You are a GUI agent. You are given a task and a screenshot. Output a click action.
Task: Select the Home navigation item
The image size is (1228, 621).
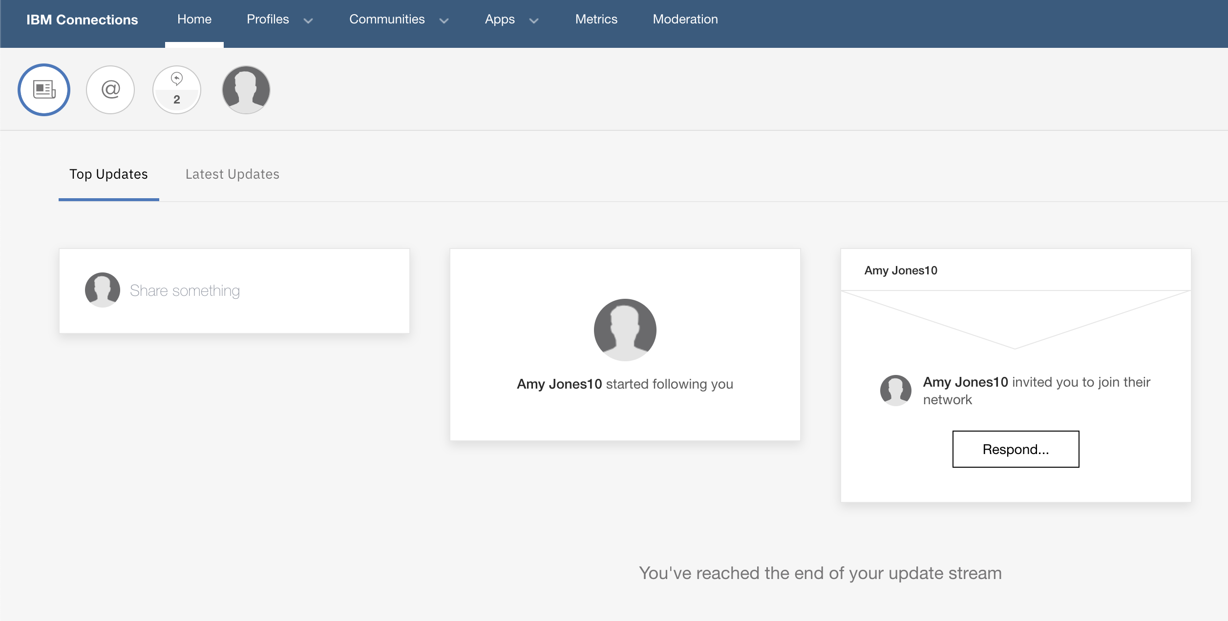coord(194,19)
